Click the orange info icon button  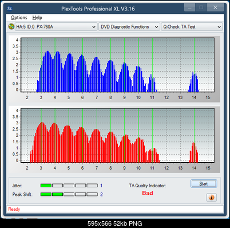(x=211, y=197)
